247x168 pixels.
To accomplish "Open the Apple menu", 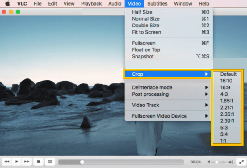I will pyautogui.click(x=7, y=4).
